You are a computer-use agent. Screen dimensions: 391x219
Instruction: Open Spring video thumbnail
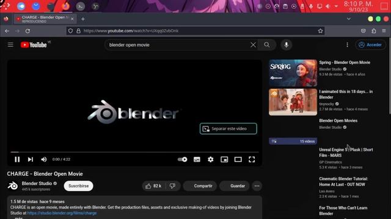[293, 73]
